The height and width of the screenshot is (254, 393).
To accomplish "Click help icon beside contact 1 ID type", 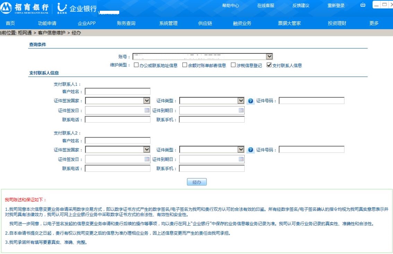I will pos(251,101).
